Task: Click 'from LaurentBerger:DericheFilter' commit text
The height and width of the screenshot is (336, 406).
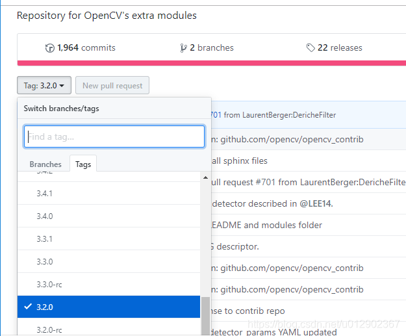Action: pyautogui.click(x=279, y=115)
